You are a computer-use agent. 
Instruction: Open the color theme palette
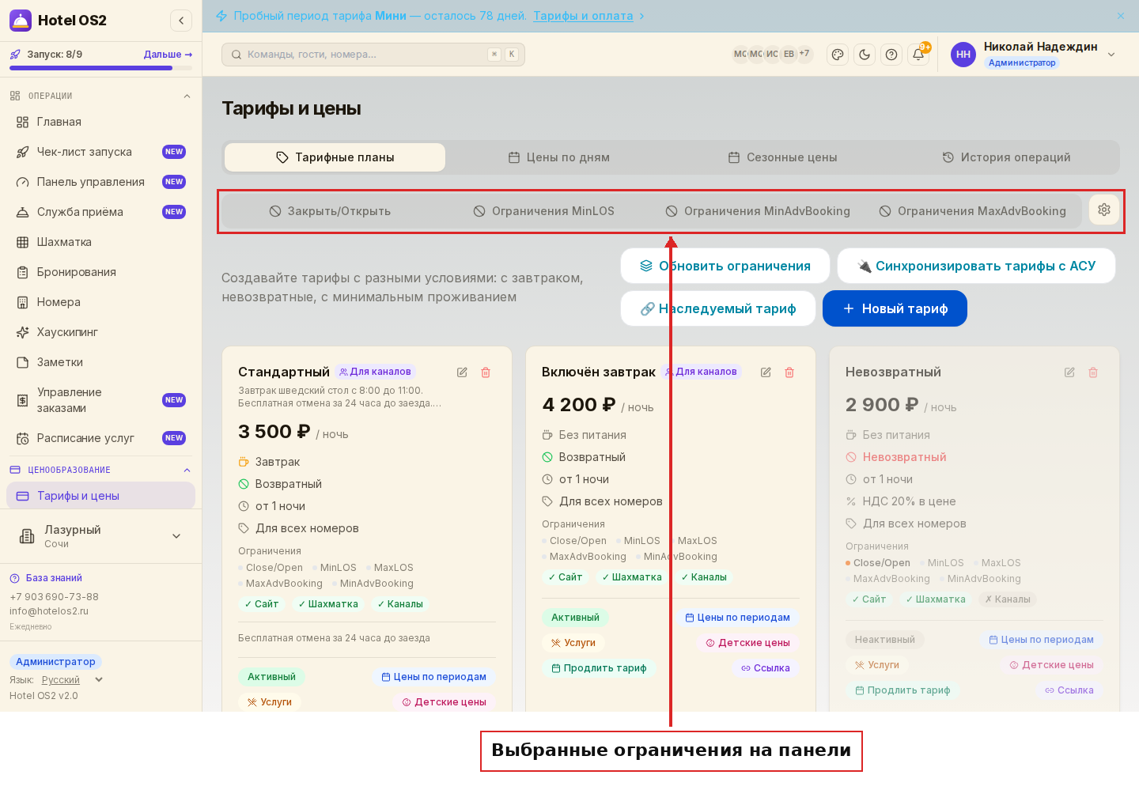coord(838,55)
